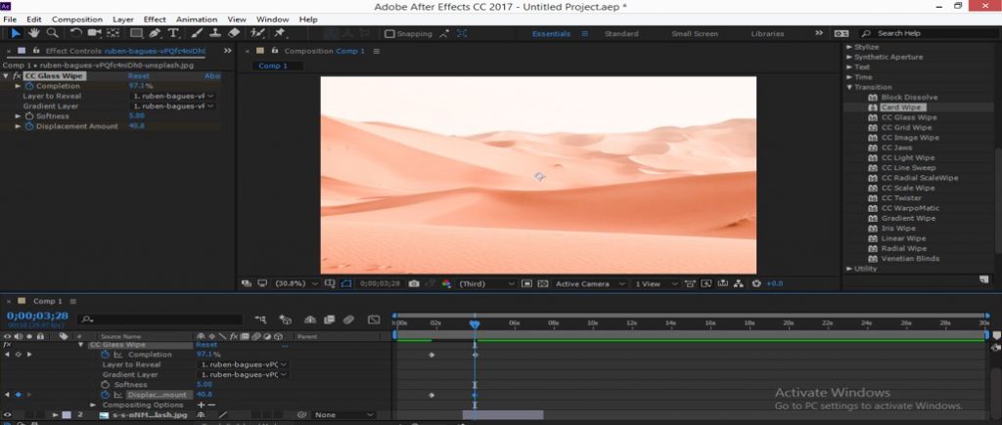Click Completion 97.1% value in Effect Controls
1002x425 pixels.
(x=141, y=86)
